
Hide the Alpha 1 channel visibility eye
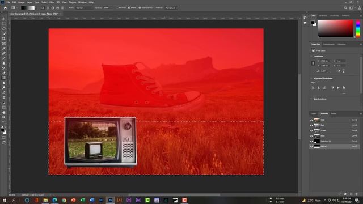(x=311, y=146)
